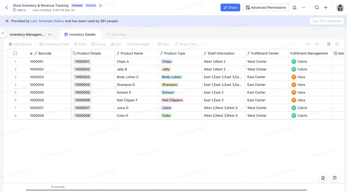Click the plus icon to create new

pyautogui.click(x=326, y=8)
